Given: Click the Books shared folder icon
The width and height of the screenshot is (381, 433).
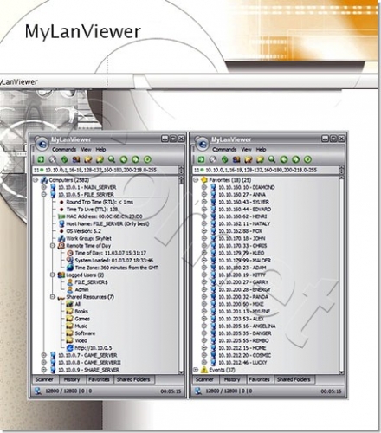Looking at the screenshot, I should coord(70,311).
